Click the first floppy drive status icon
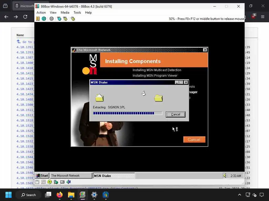The image size is (269, 201). coord(37,182)
